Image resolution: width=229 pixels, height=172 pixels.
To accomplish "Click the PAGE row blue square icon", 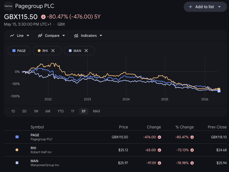I will 17,137.
